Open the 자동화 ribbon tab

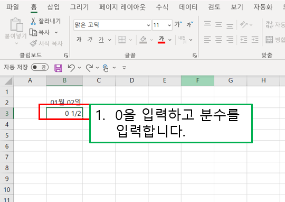(263, 7)
